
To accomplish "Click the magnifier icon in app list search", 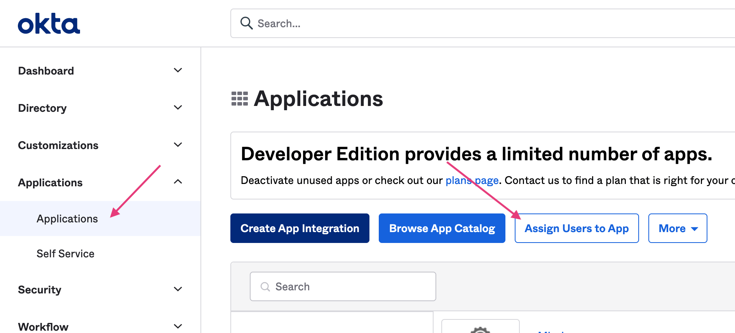I will [x=265, y=287].
